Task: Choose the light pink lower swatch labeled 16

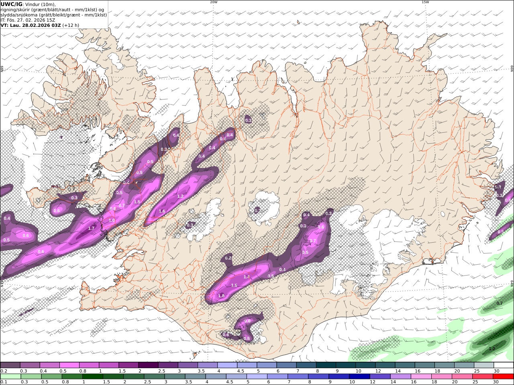Action: coord(421,376)
